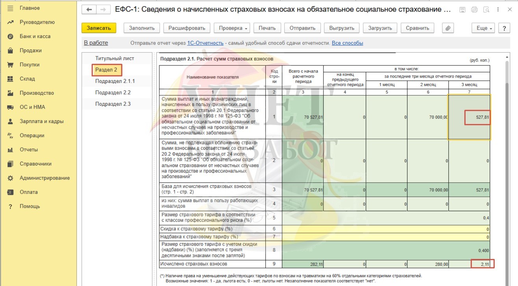Screen dimensions: 518x286
Task: Click the Отправить button
Action: pyautogui.click(x=303, y=28)
